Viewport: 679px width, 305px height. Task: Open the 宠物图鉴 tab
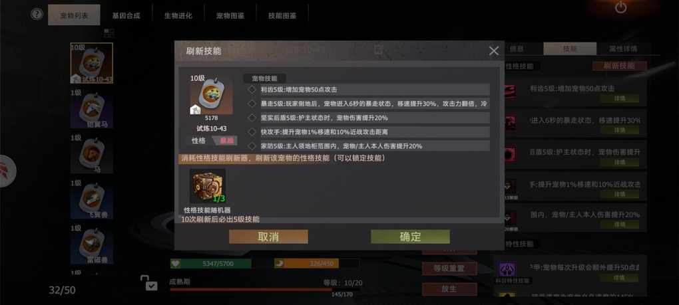click(x=230, y=15)
